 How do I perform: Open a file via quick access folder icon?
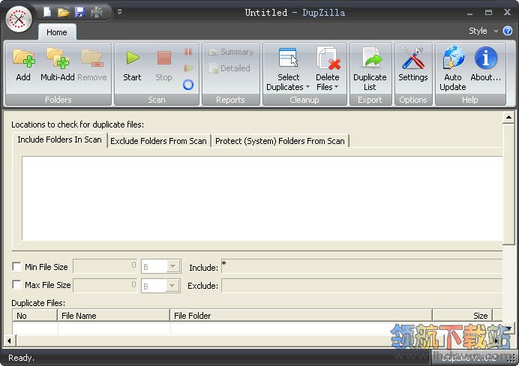(63, 13)
